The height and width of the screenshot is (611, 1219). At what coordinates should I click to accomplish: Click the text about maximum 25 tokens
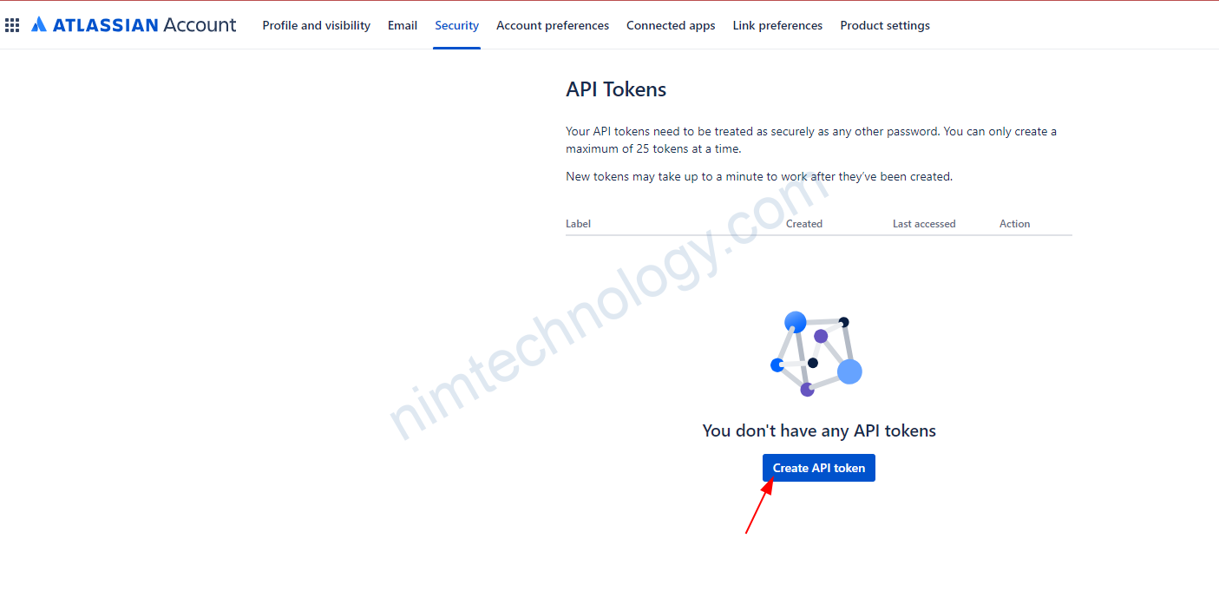pyautogui.click(x=810, y=140)
